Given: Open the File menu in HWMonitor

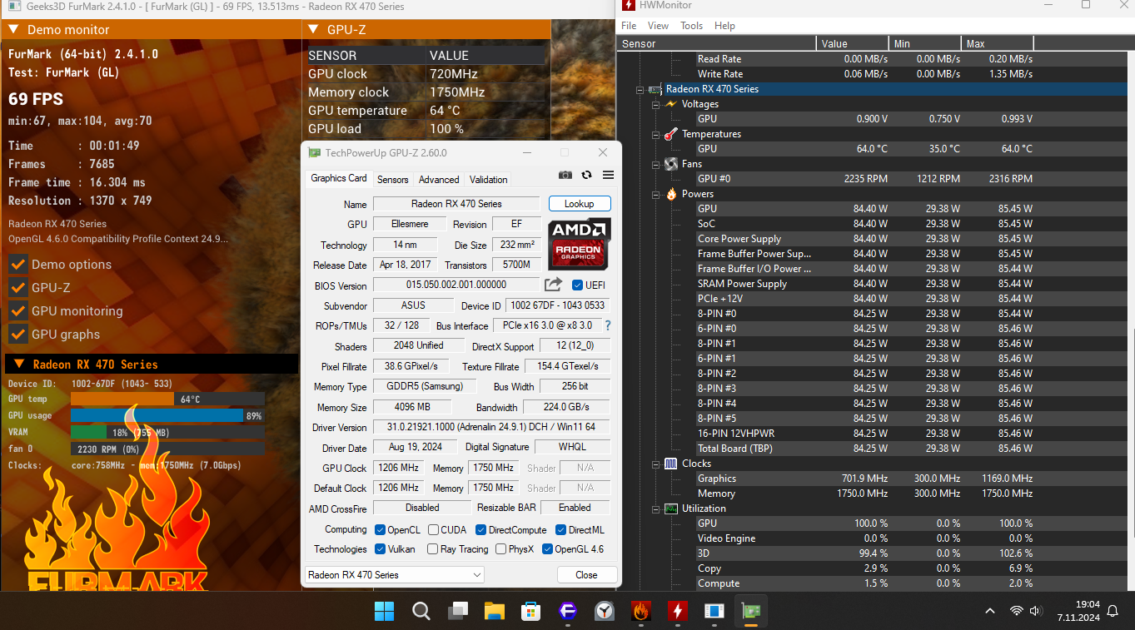Looking at the screenshot, I should click(629, 26).
